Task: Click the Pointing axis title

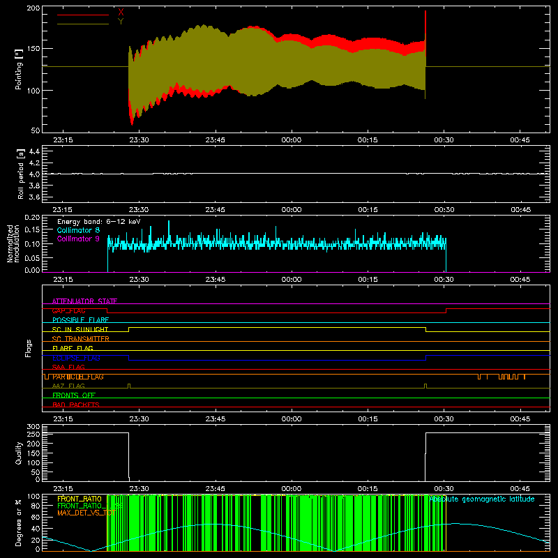Action: click(19, 69)
